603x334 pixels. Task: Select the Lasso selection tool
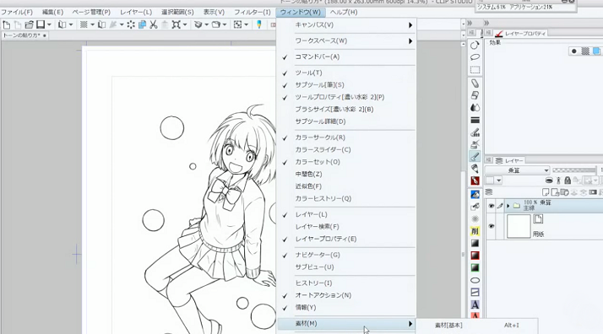[x=475, y=57]
